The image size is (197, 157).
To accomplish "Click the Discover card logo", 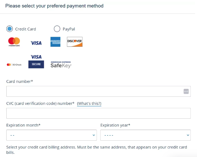I will [75, 42].
